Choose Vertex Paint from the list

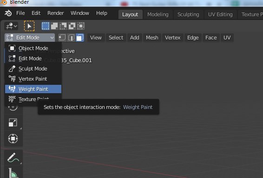(33, 79)
